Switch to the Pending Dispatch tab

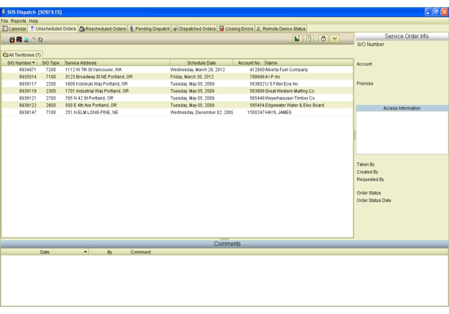pos(150,29)
